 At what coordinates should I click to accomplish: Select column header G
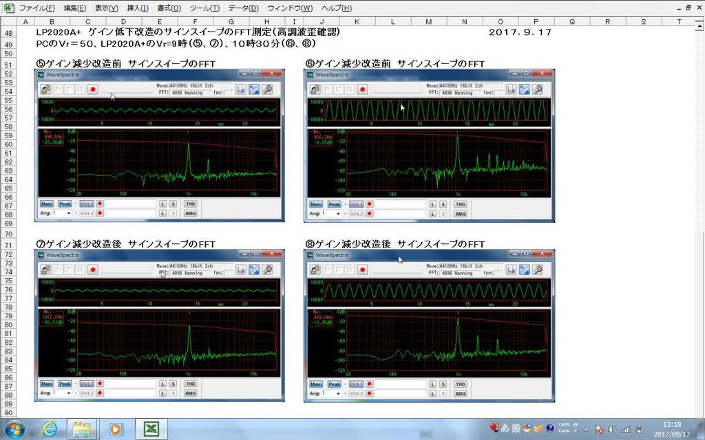(x=231, y=21)
